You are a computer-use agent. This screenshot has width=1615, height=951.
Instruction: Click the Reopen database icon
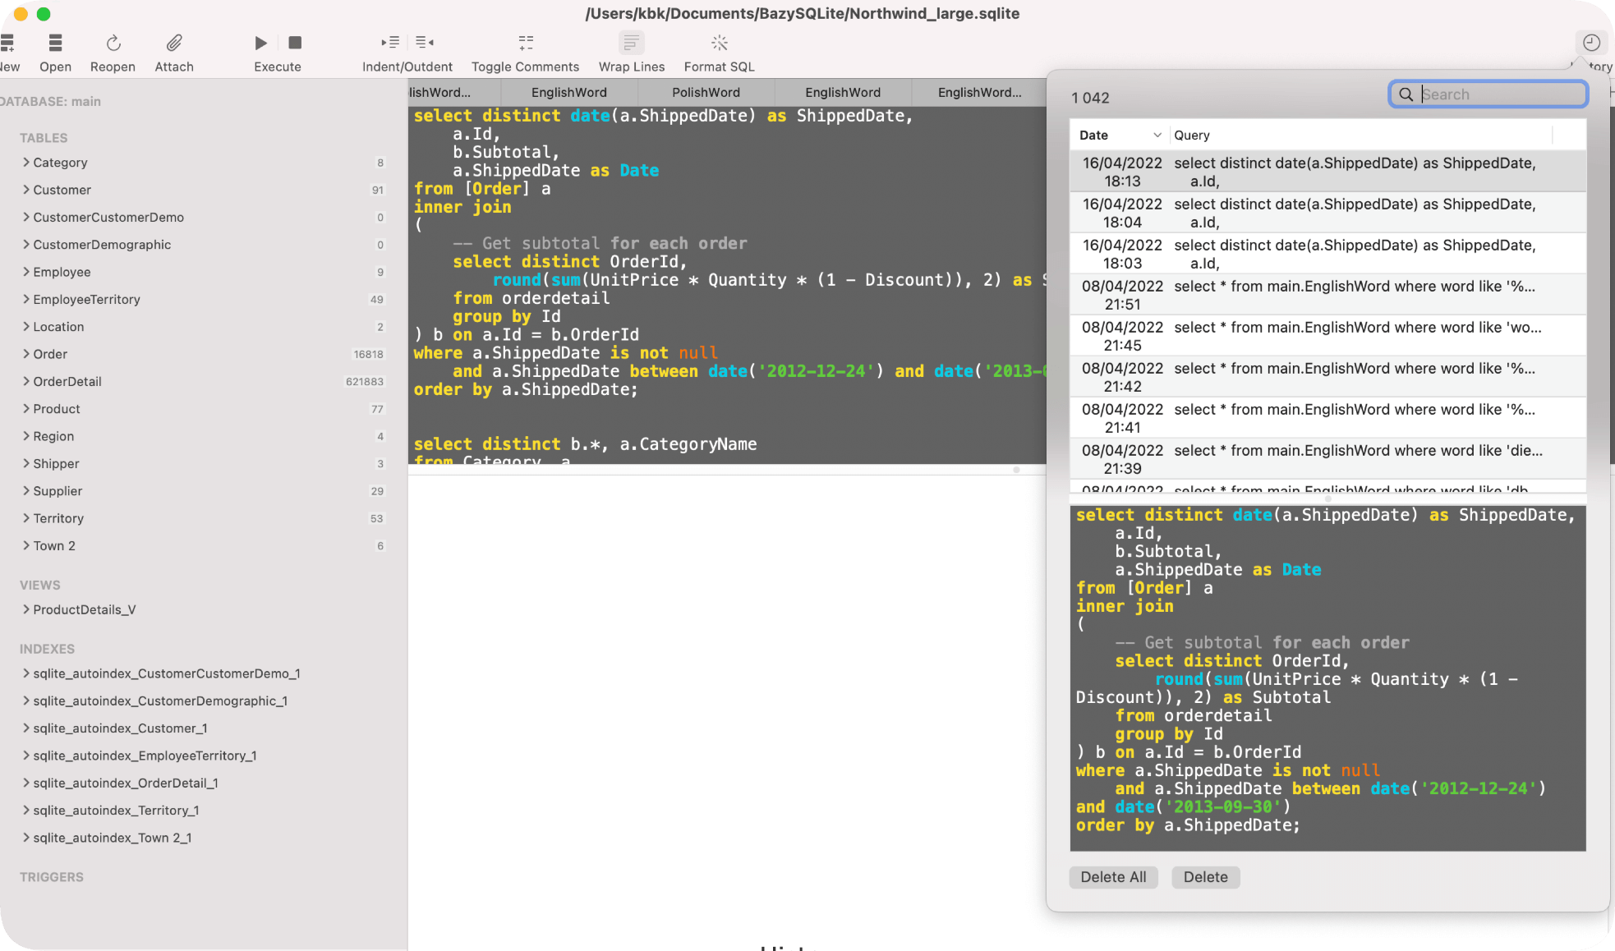pos(113,43)
